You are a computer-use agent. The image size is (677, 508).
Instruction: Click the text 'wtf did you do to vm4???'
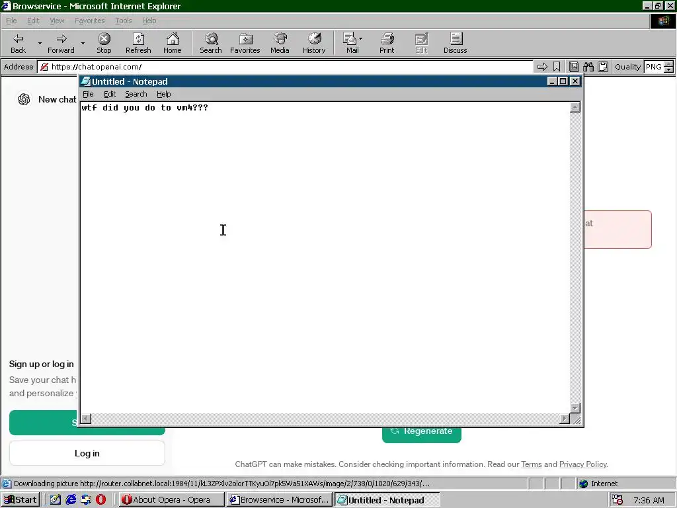(145, 108)
